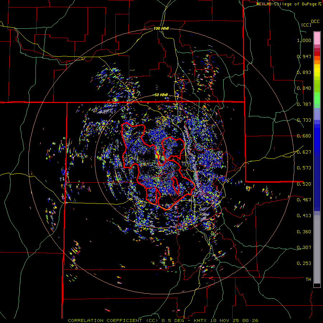The height and width of the screenshot is (323, 323).
Task: Click the 0.253 legend value
Action: coord(304,263)
